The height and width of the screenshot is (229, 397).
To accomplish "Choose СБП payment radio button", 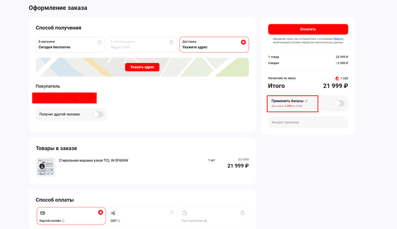I will [x=171, y=213].
